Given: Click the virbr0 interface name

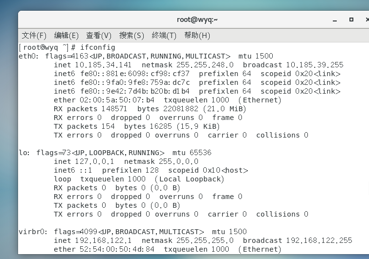Looking at the screenshot, I should coord(33,232).
